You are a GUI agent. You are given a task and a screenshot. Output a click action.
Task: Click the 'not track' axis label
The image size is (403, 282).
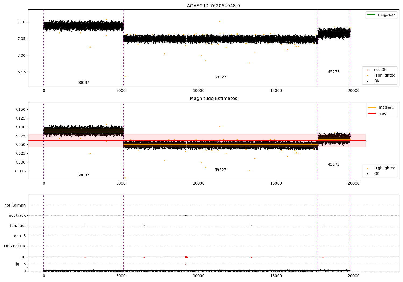click(x=17, y=216)
